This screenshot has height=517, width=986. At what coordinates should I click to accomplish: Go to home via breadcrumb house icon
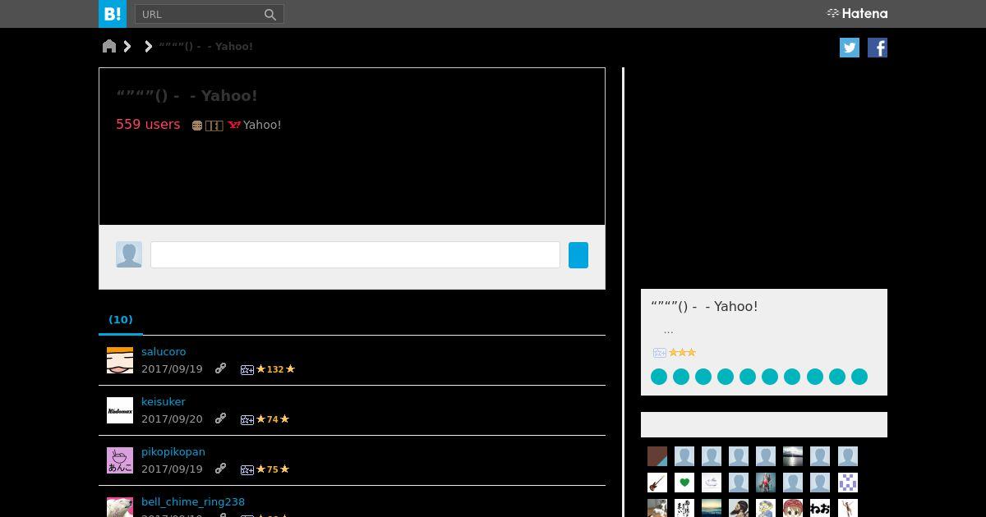coord(109,46)
